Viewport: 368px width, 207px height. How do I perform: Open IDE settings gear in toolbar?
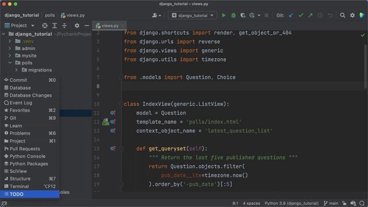point(352,16)
